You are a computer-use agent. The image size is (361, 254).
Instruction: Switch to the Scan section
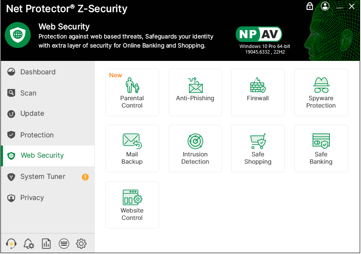(29, 93)
